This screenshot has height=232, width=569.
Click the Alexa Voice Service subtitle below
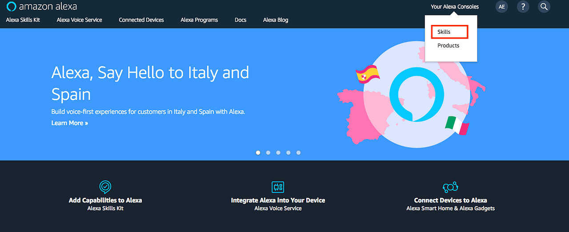(x=278, y=208)
